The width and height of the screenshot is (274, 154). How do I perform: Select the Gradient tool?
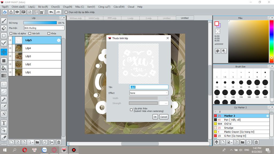point(4,76)
